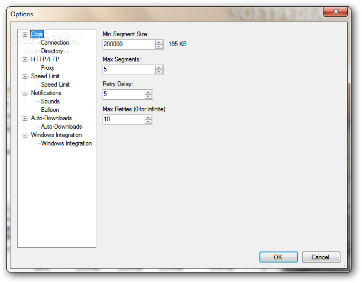Collapse the parent Speed Limit node
Image resolution: width=362 pixels, height=283 pixels.
(x=25, y=76)
